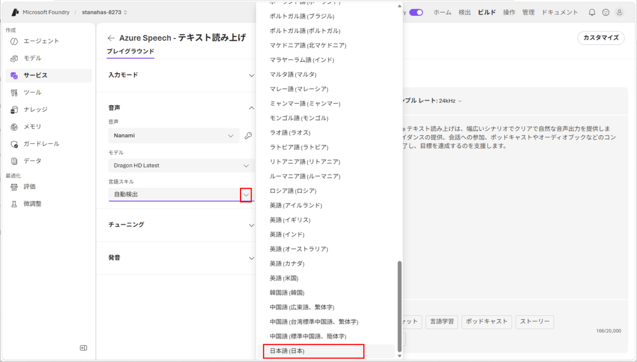Expand the 発音 section
Image resolution: width=637 pixels, height=362 pixels.
(181, 258)
